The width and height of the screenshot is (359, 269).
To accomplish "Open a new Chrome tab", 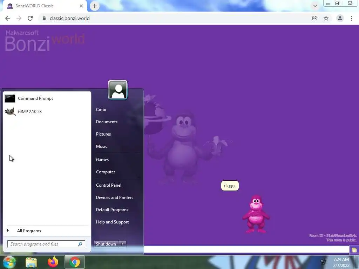I will click(95, 6).
